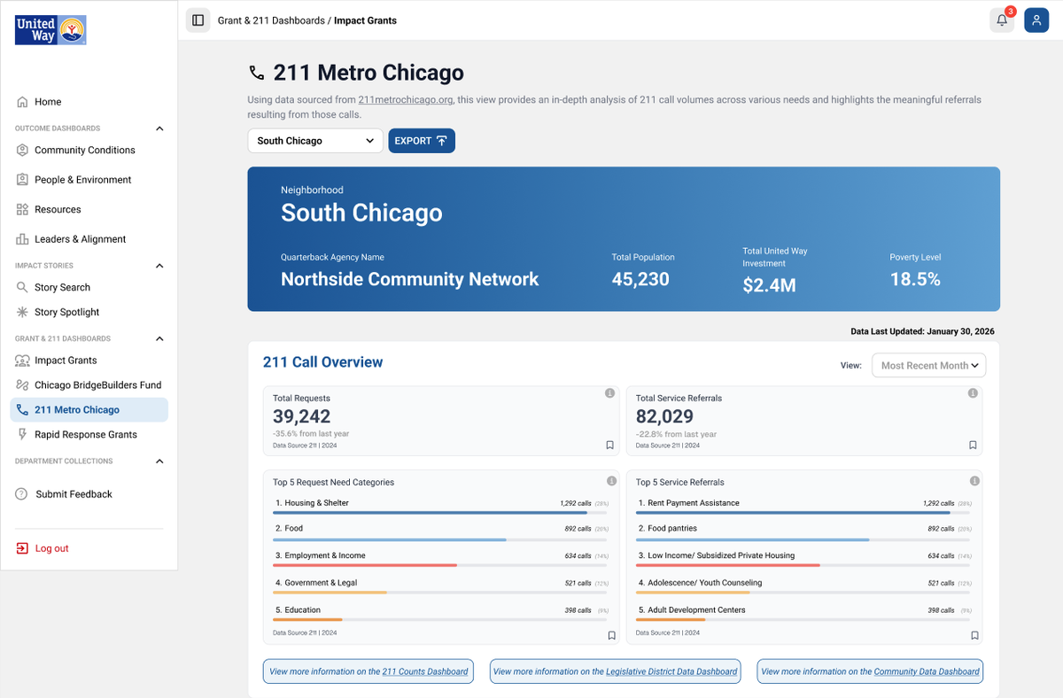
Task: Collapse the Outcome Dashboards section
Action: point(159,128)
